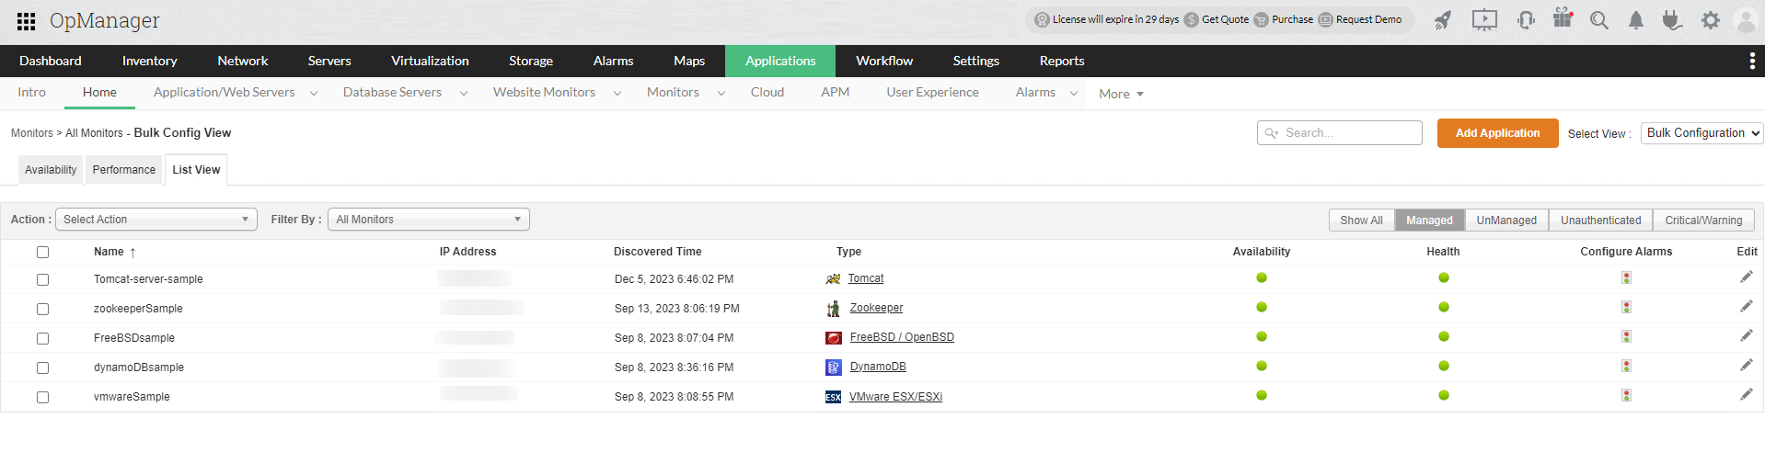Click the gift box icon
Screen dimensions: 1765x475
click(1563, 18)
